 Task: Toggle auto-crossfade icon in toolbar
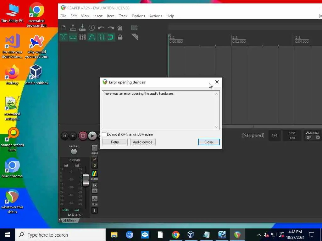(64, 37)
